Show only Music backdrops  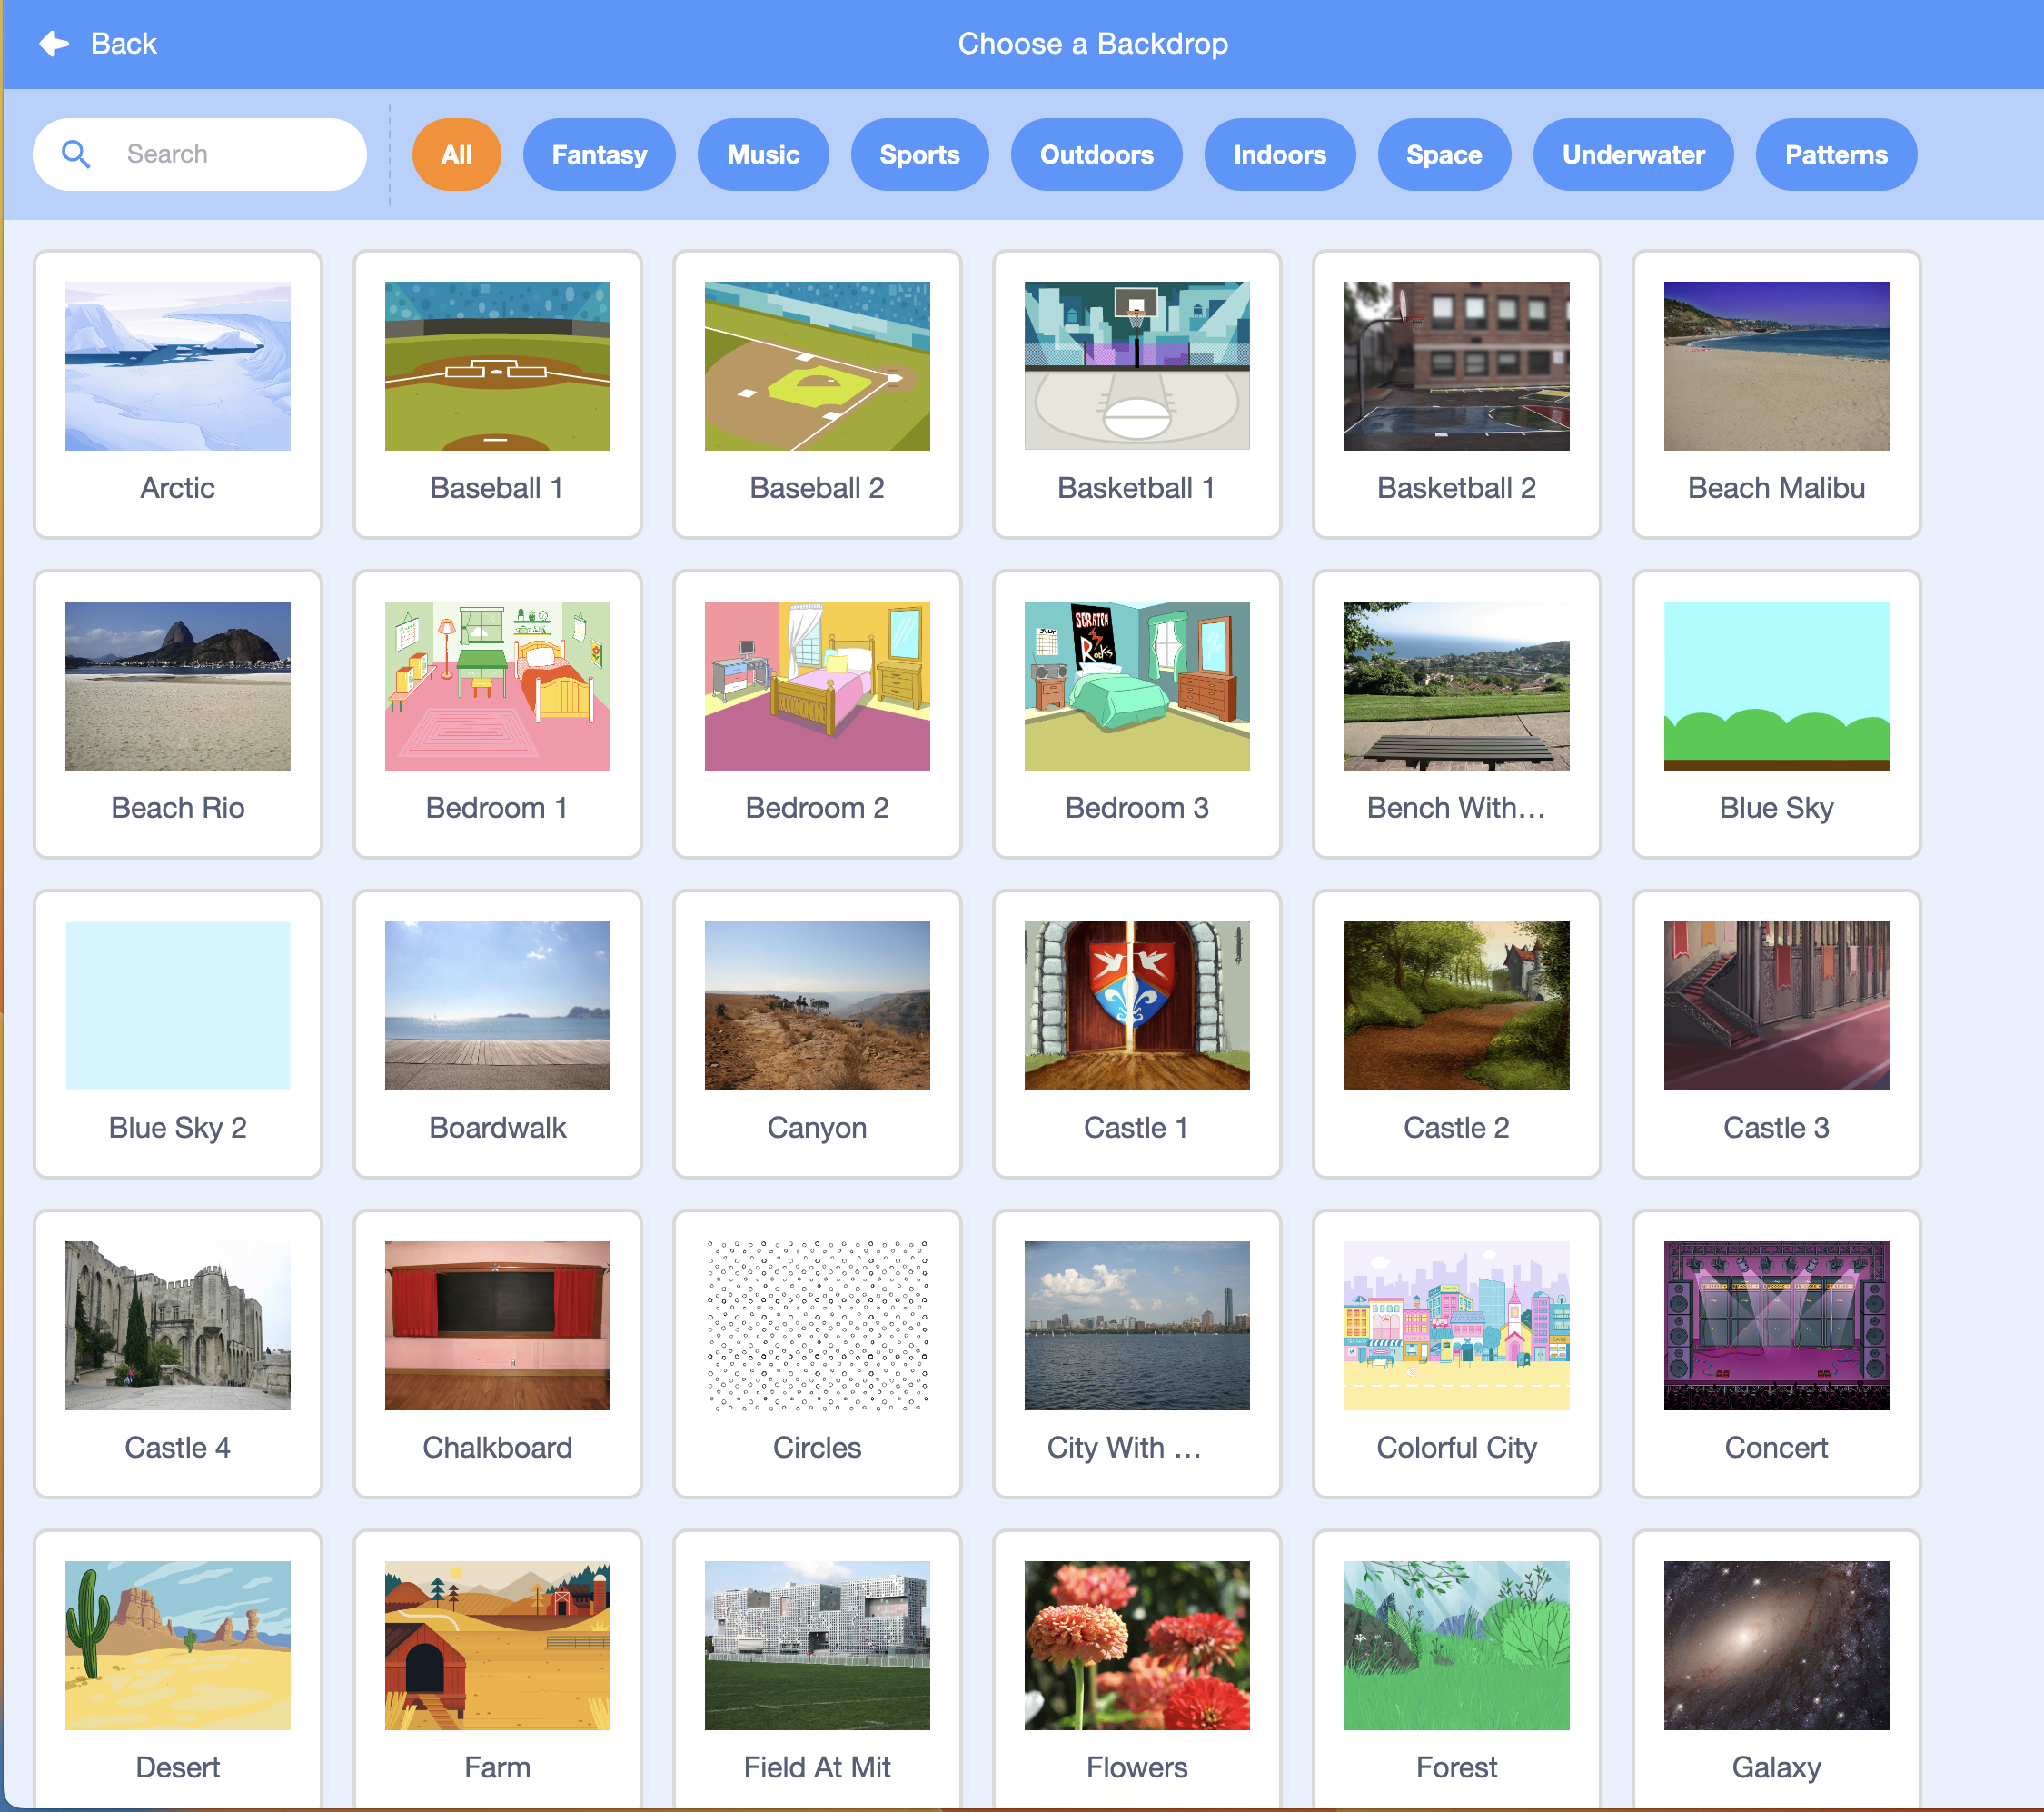click(x=763, y=154)
